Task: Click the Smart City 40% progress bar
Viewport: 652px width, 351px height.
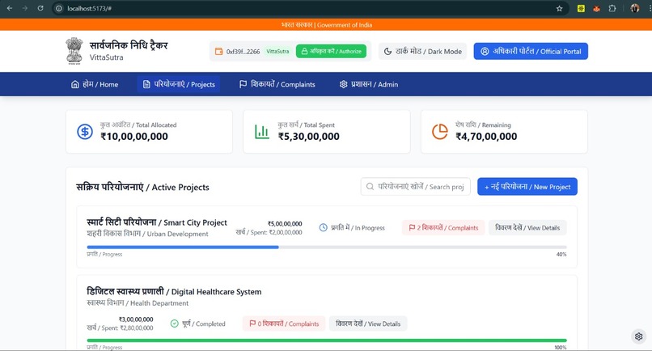Action: click(327, 247)
